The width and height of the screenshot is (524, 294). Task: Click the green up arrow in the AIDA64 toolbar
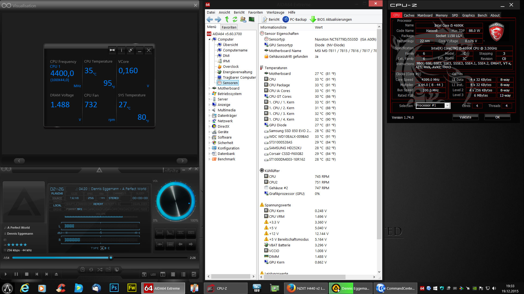(x=227, y=19)
